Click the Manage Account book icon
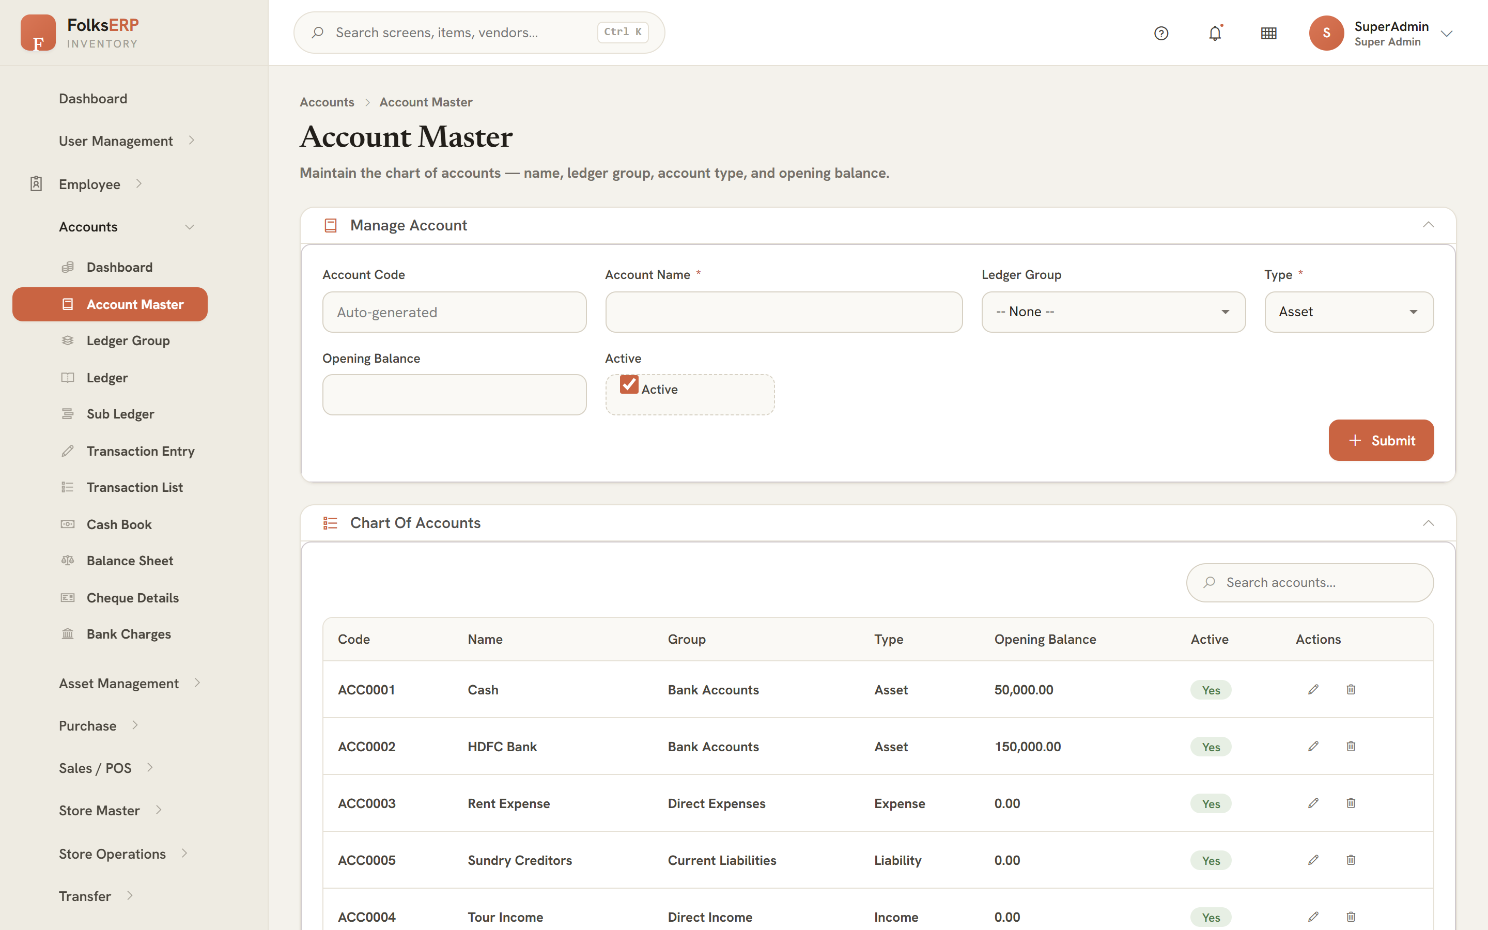This screenshot has height=930, width=1488. (x=330, y=226)
